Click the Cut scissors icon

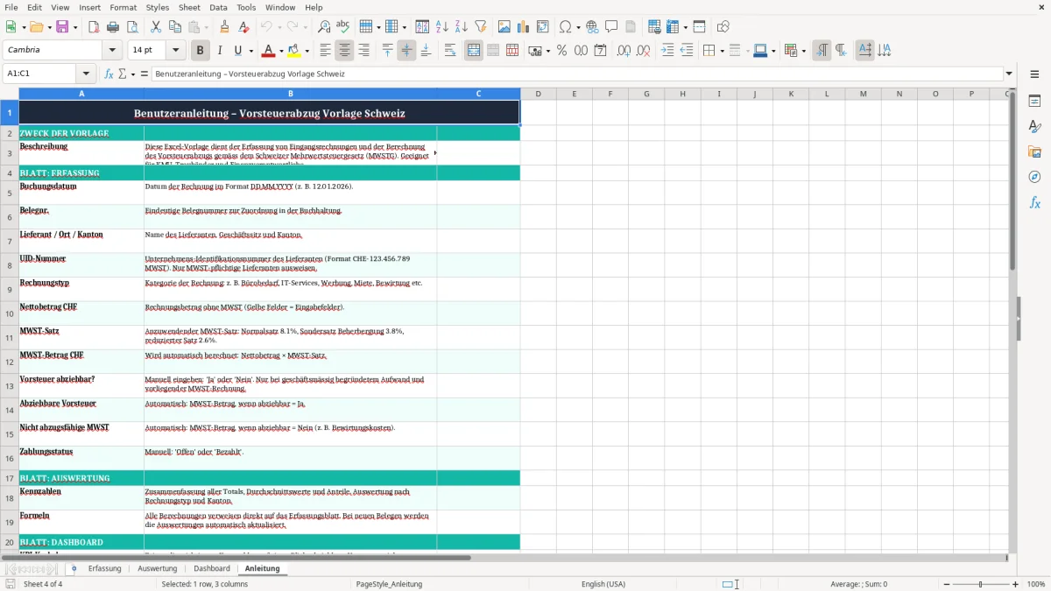(156, 26)
